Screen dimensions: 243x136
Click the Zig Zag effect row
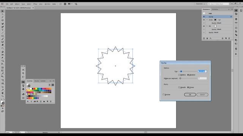point(218,17)
